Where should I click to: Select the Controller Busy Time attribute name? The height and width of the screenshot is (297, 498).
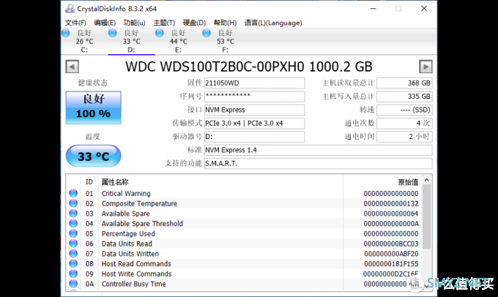pyautogui.click(x=134, y=284)
